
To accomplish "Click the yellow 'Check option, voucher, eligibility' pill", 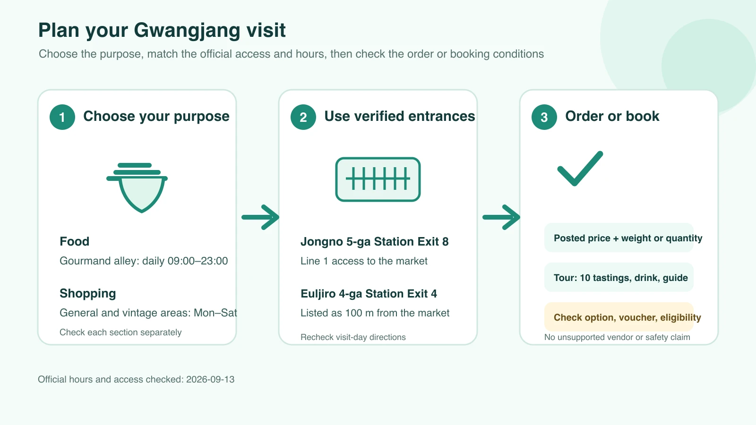I will tap(619, 317).
